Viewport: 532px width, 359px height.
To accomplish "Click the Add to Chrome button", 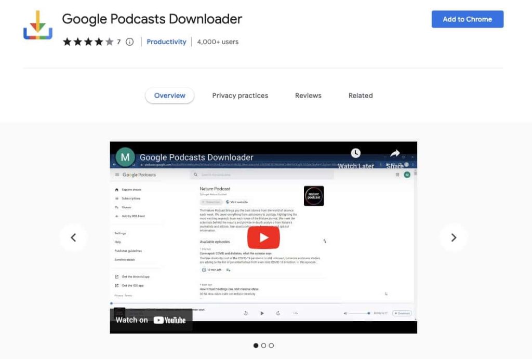I will [x=467, y=19].
